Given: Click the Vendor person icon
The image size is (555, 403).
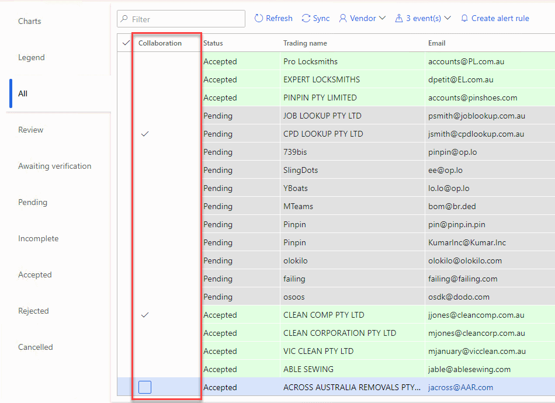Looking at the screenshot, I should (342, 19).
